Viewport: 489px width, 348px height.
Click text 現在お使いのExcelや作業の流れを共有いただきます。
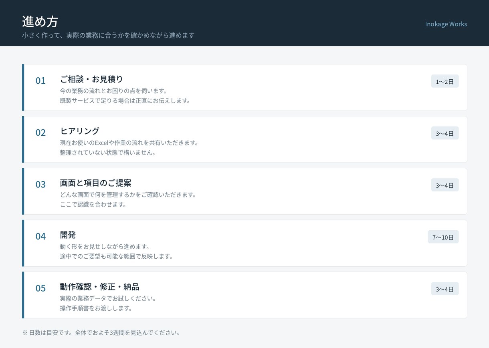(130, 143)
